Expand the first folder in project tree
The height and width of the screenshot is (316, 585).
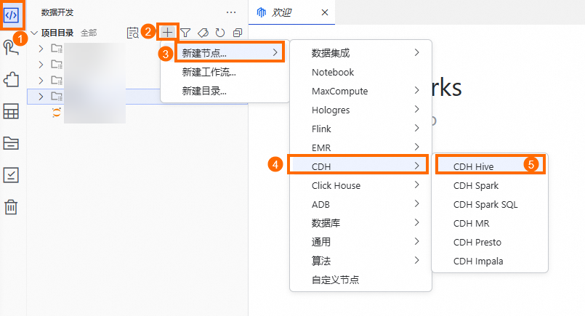coord(41,49)
